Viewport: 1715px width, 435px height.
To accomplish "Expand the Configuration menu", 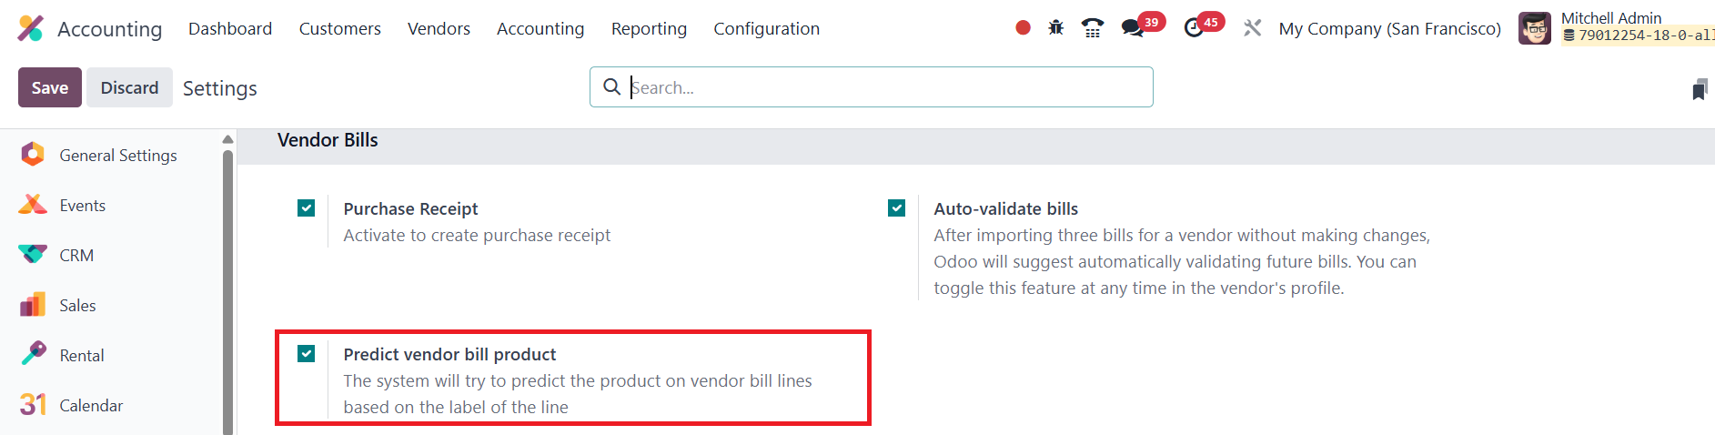I will (x=766, y=29).
